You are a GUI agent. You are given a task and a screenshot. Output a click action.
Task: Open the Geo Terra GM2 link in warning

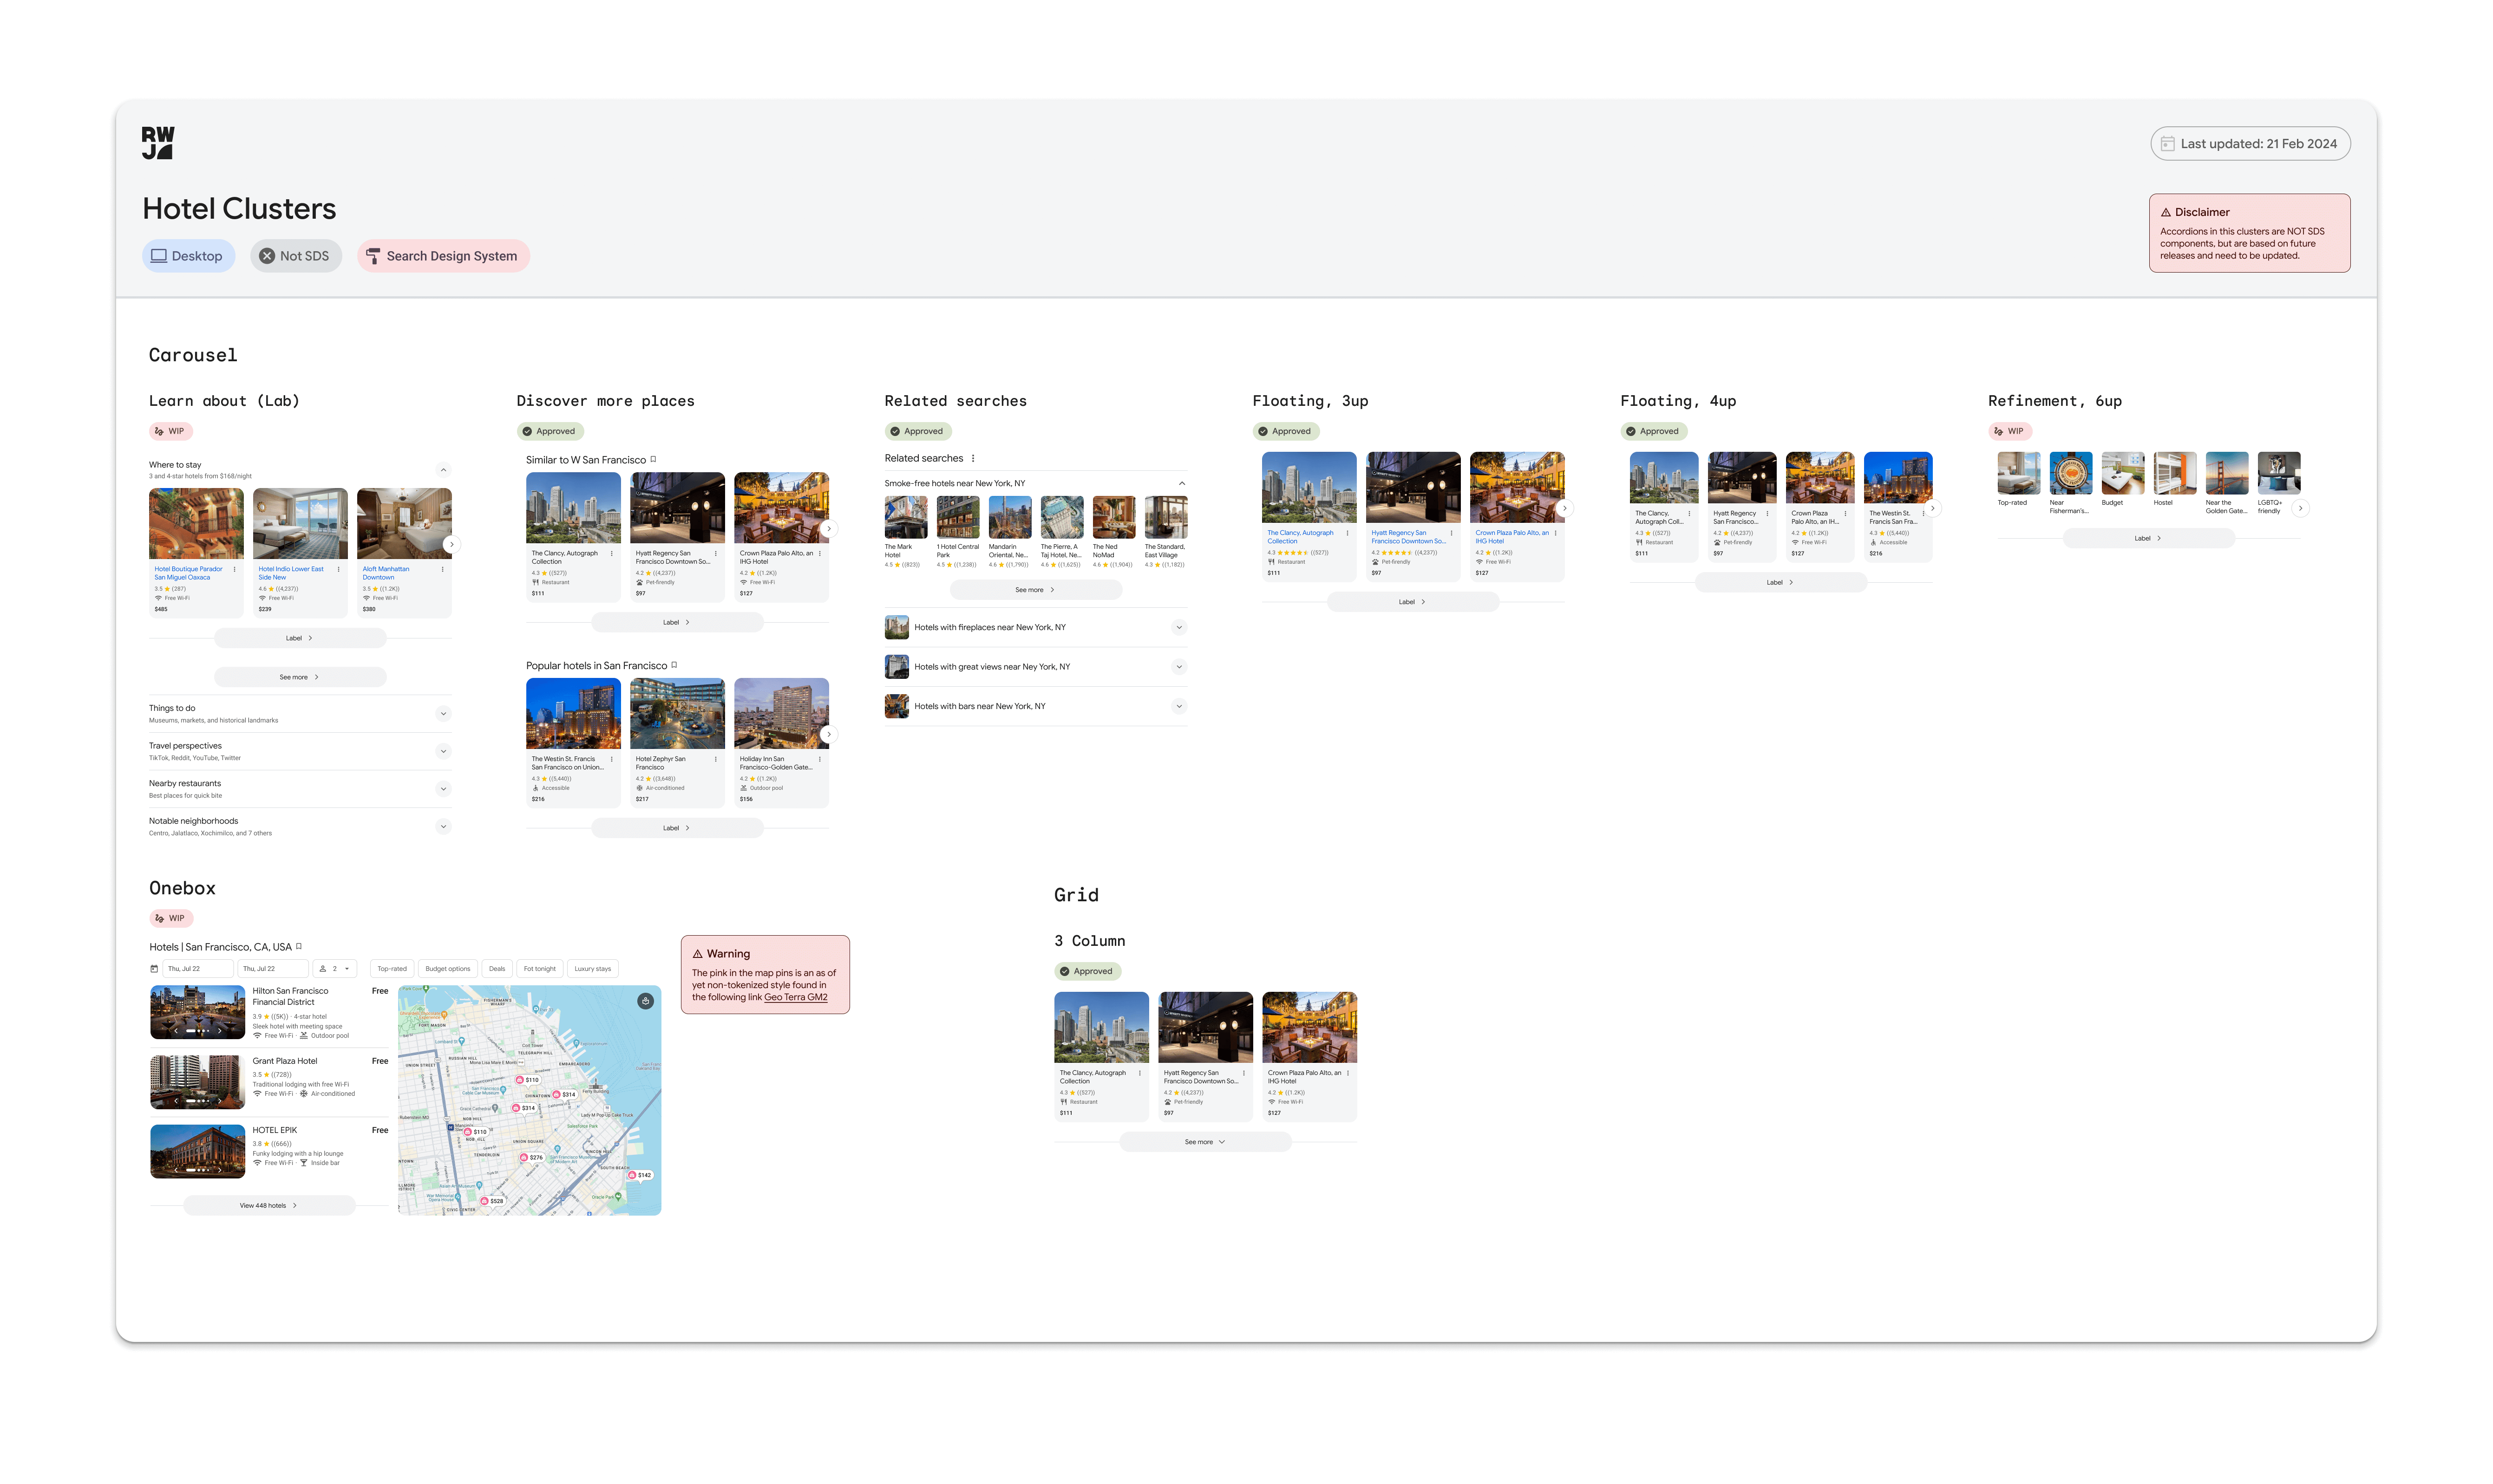point(795,997)
